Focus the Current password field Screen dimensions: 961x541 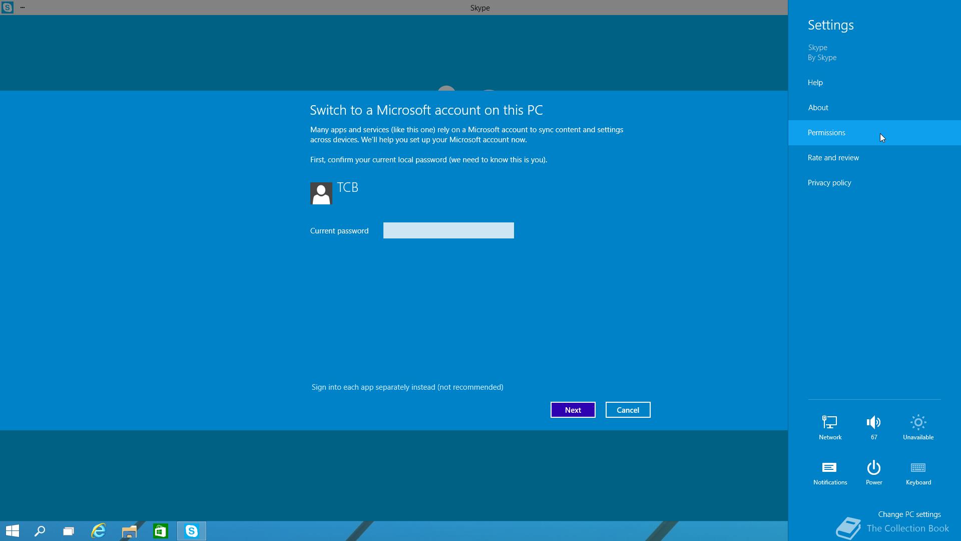[448, 230]
